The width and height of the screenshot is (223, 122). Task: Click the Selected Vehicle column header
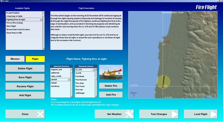[x=86, y=66]
